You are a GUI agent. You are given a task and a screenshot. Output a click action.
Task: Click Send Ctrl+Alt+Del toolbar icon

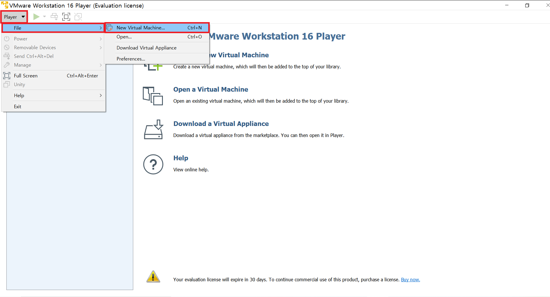[54, 17]
